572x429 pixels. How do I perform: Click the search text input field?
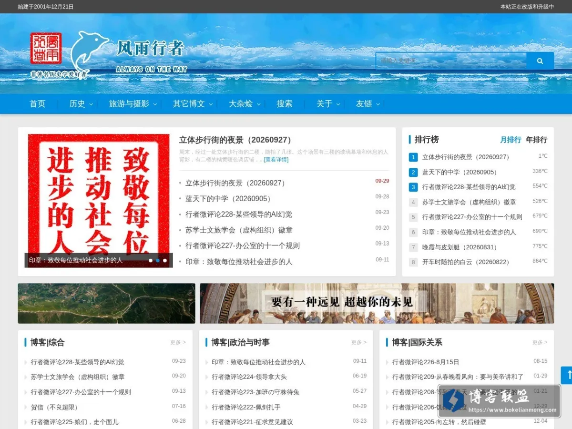pyautogui.click(x=451, y=61)
